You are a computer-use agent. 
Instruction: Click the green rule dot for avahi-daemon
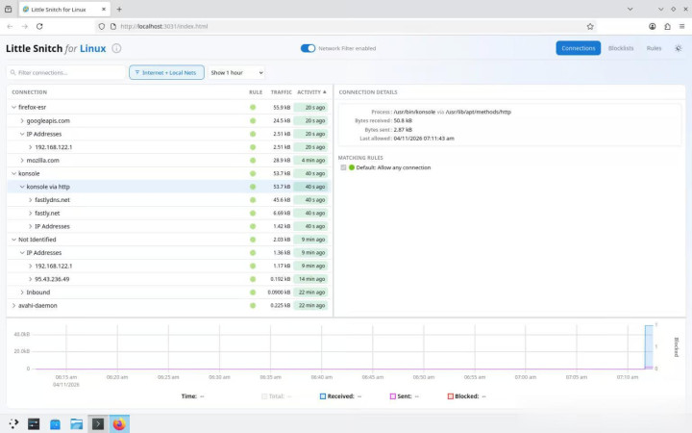pos(253,306)
